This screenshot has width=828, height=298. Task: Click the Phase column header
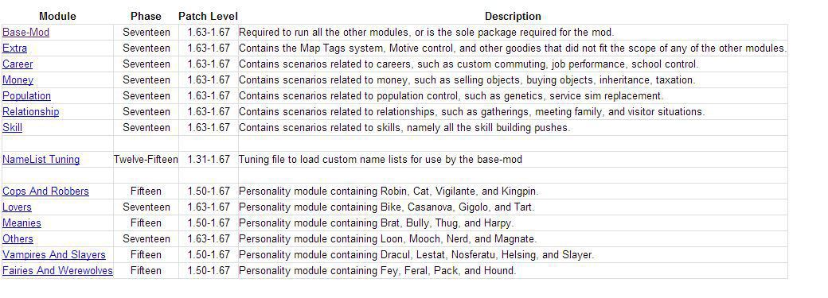pos(146,17)
